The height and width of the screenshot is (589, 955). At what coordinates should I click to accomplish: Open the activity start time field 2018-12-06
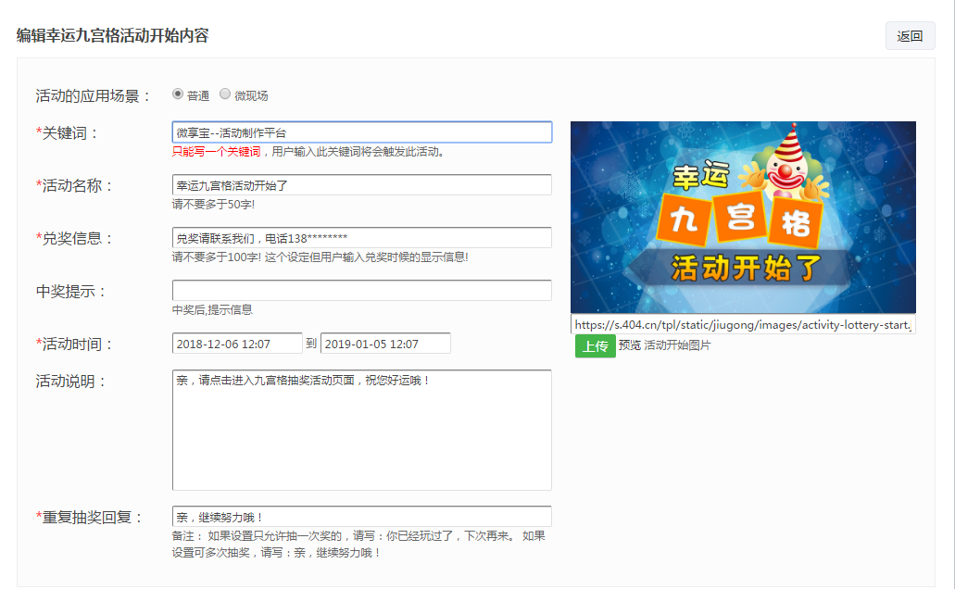237,344
